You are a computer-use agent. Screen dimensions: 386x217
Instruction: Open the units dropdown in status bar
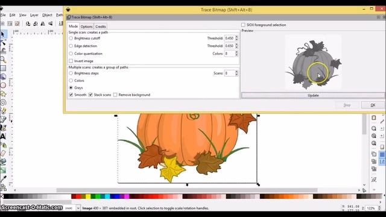pyautogui.click(x=78, y=208)
